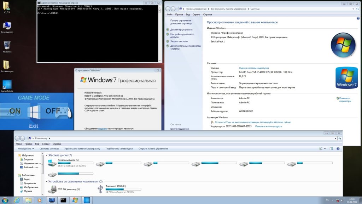Image resolution: width=362 pixels, height=204 pixels.
Task: Select Рабочий стол in navigation pane
Action: click(x=31, y=167)
